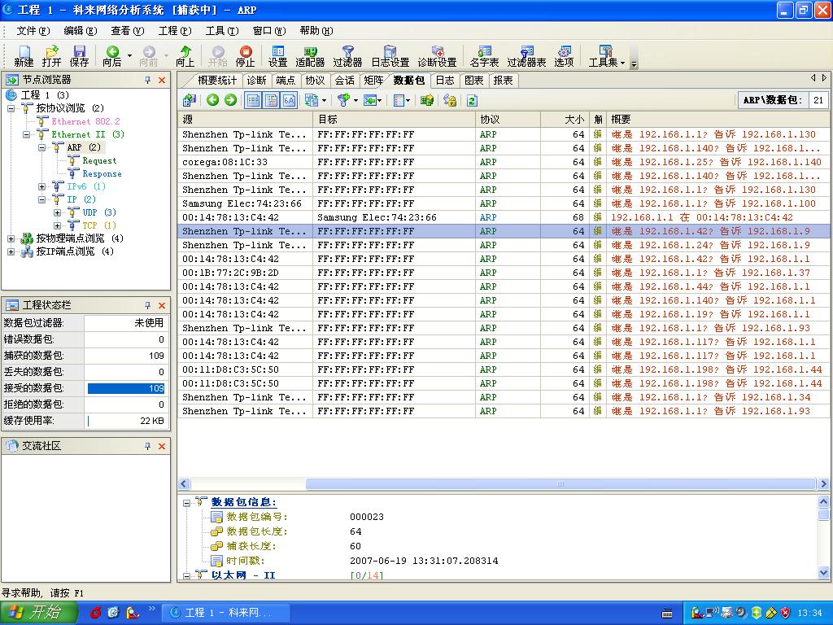This screenshot has height=625, width=833.
Task: Open 日志设置 (Log settings) in the toolbar
Action: pos(390,56)
